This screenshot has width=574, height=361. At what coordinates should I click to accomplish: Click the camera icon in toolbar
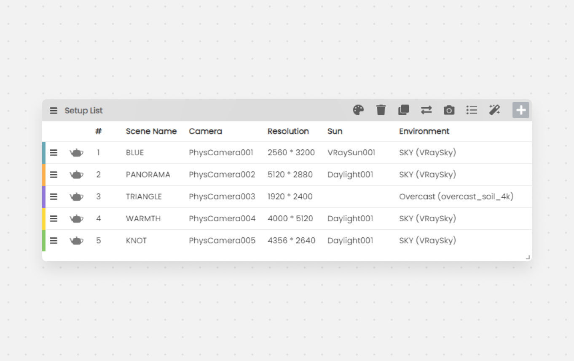pyautogui.click(x=449, y=110)
